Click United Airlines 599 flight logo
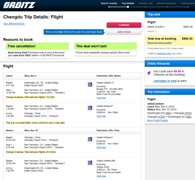The image size is (195, 180). click(90, 163)
